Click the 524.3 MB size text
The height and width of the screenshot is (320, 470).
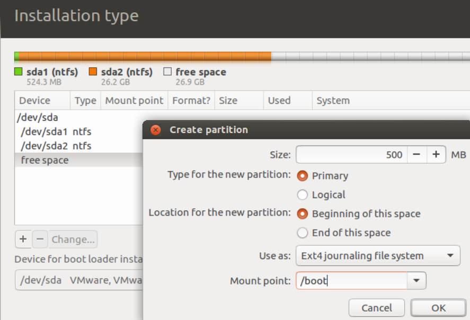coord(44,82)
